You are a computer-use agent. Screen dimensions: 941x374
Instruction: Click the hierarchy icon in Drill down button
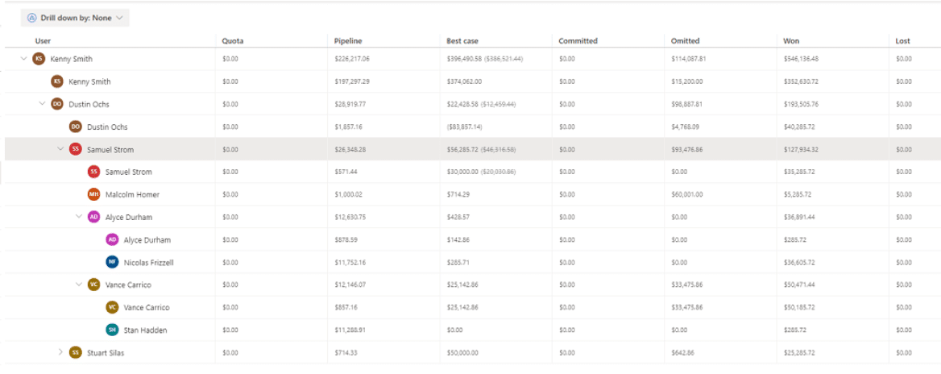[x=32, y=18]
